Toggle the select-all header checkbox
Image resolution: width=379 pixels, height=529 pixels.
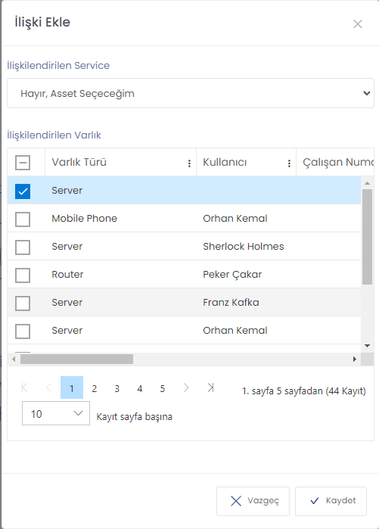coord(23,163)
